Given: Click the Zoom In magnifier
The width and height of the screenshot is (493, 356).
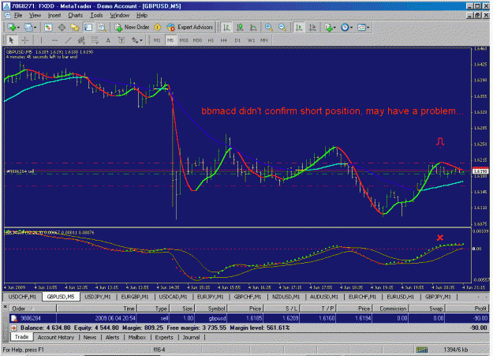Looking at the screenshot, I should pyautogui.click(x=269, y=28).
